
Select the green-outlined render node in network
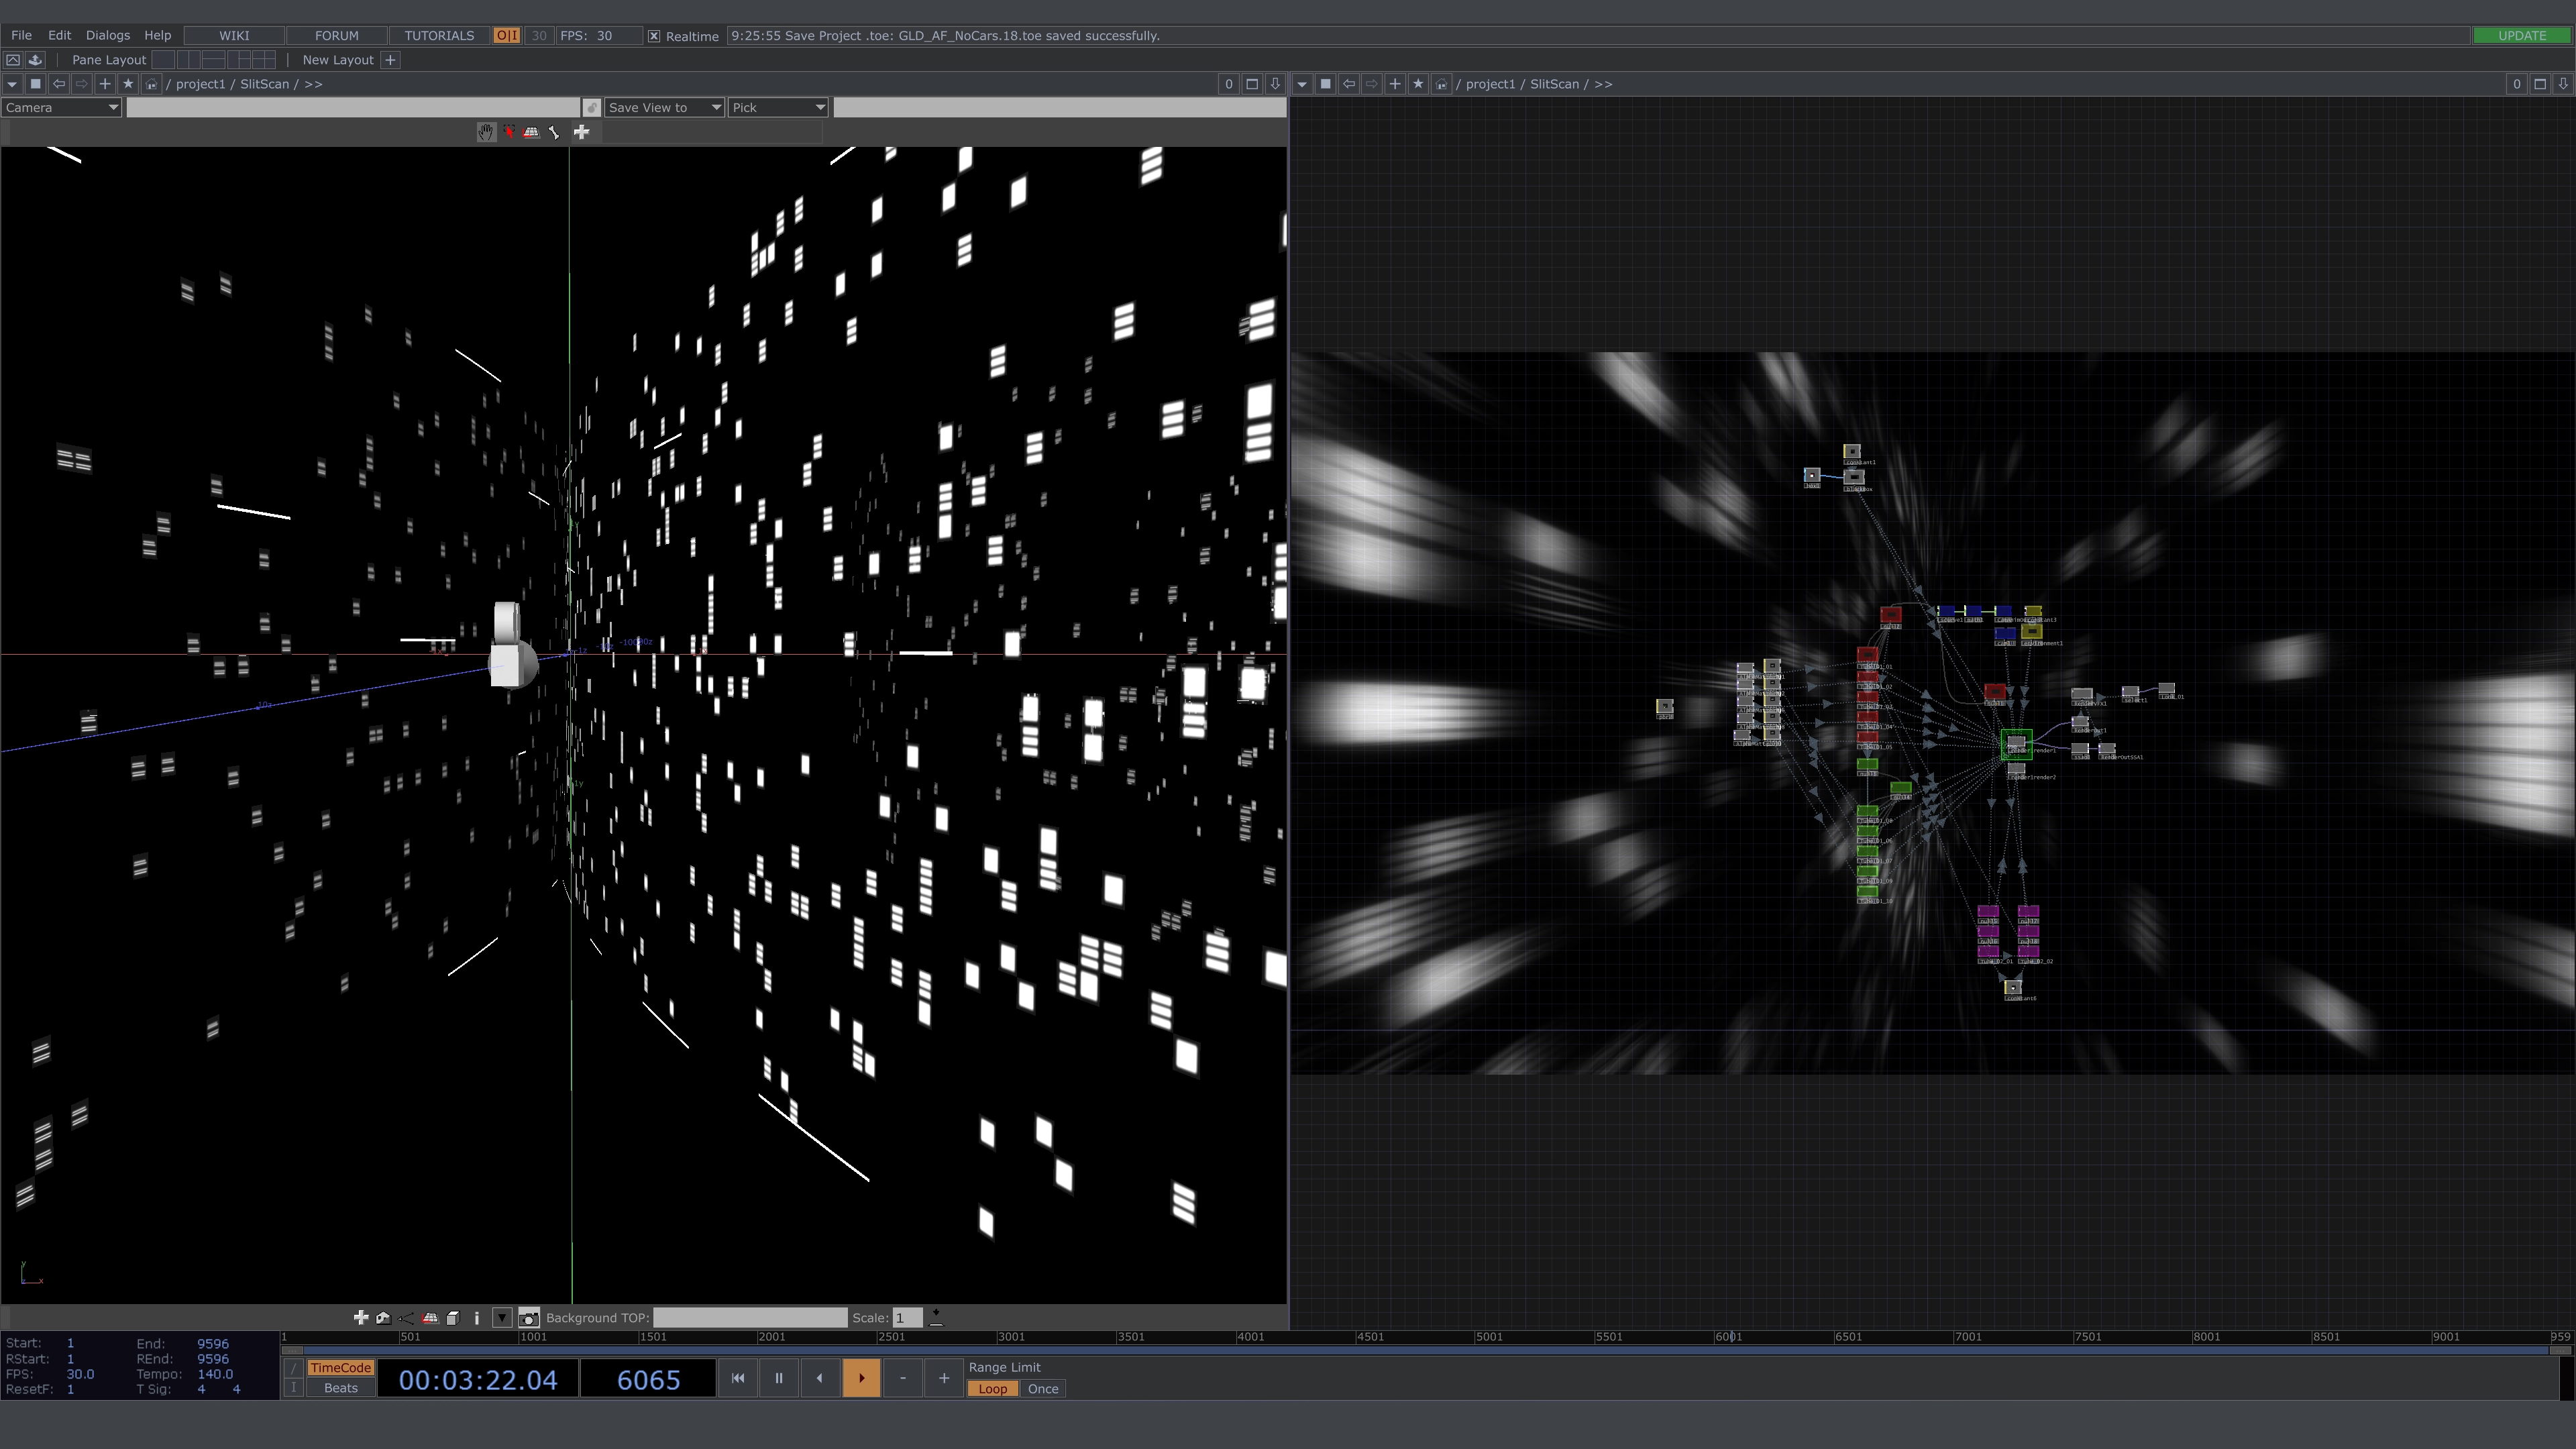click(x=2016, y=744)
